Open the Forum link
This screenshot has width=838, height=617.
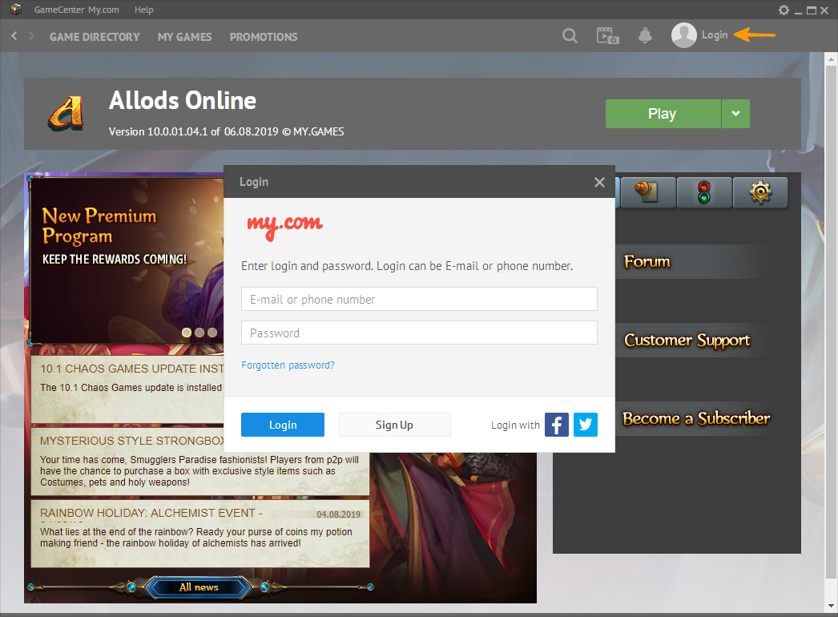(647, 261)
